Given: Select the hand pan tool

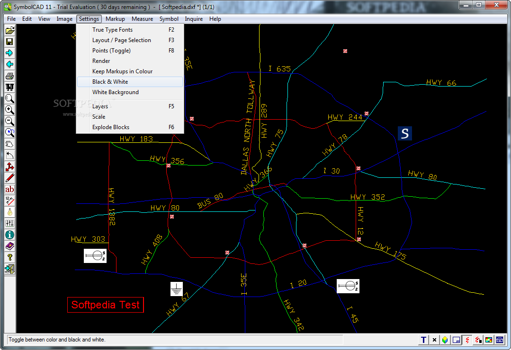Looking at the screenshot, I should point(10,144).
